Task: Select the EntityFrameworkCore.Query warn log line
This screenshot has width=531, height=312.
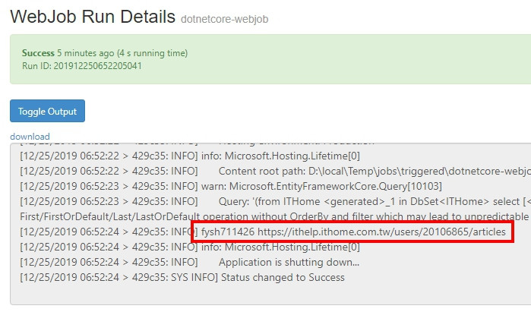Action: coord(231,186)
